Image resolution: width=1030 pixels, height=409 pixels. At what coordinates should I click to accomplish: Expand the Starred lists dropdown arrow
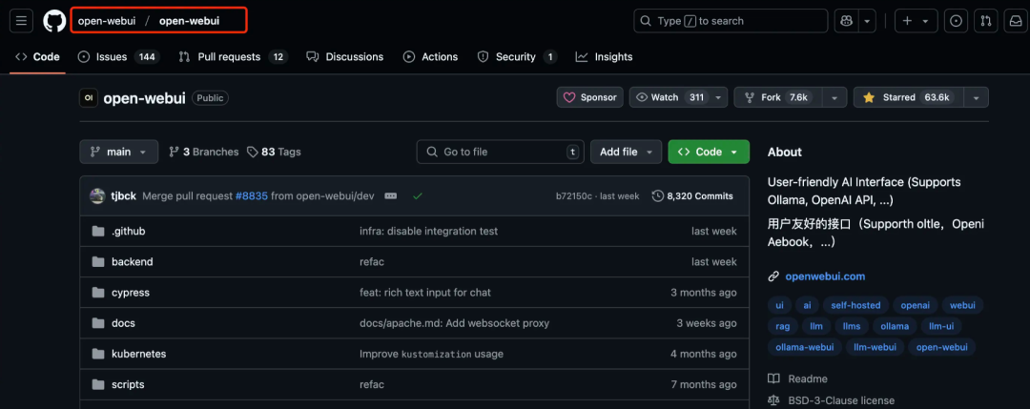[x=977, y=97]
